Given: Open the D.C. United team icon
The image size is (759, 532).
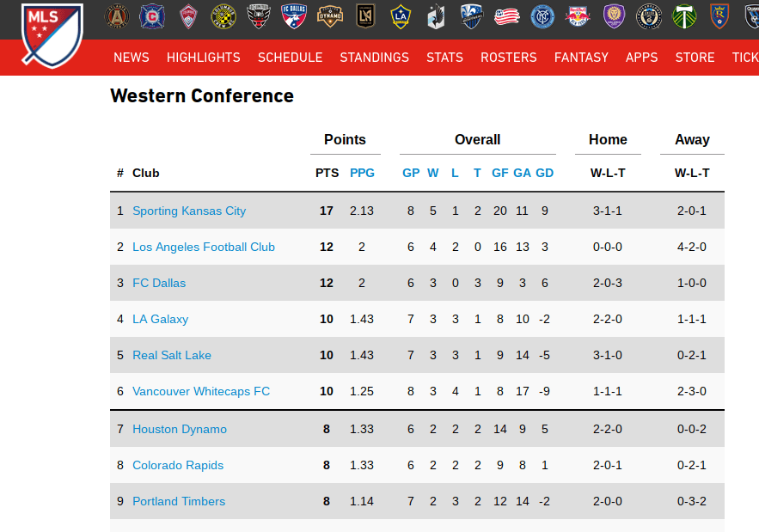Looking at the screenshot, I should coord(259,16).
